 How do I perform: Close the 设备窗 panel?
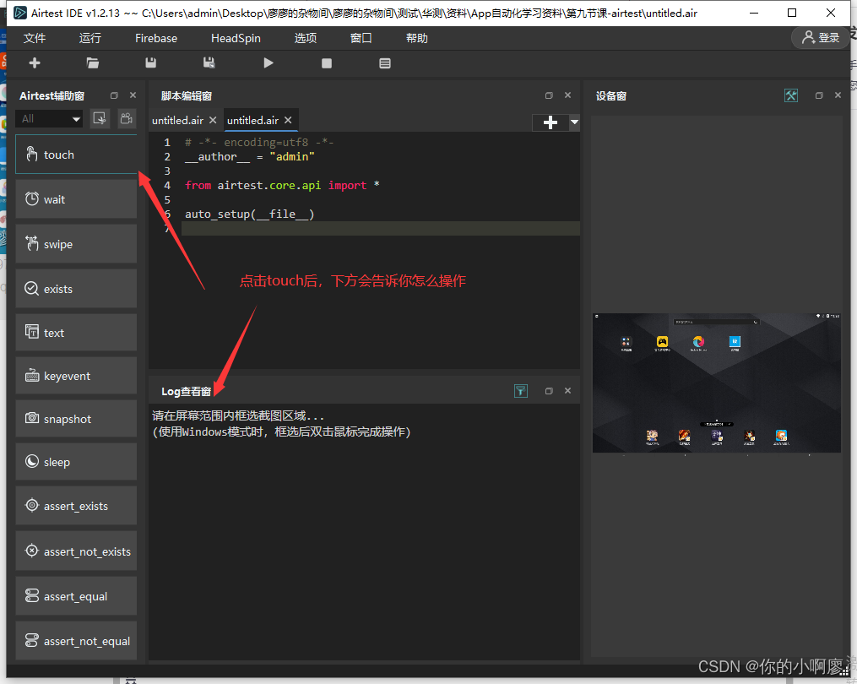point(838,95)
